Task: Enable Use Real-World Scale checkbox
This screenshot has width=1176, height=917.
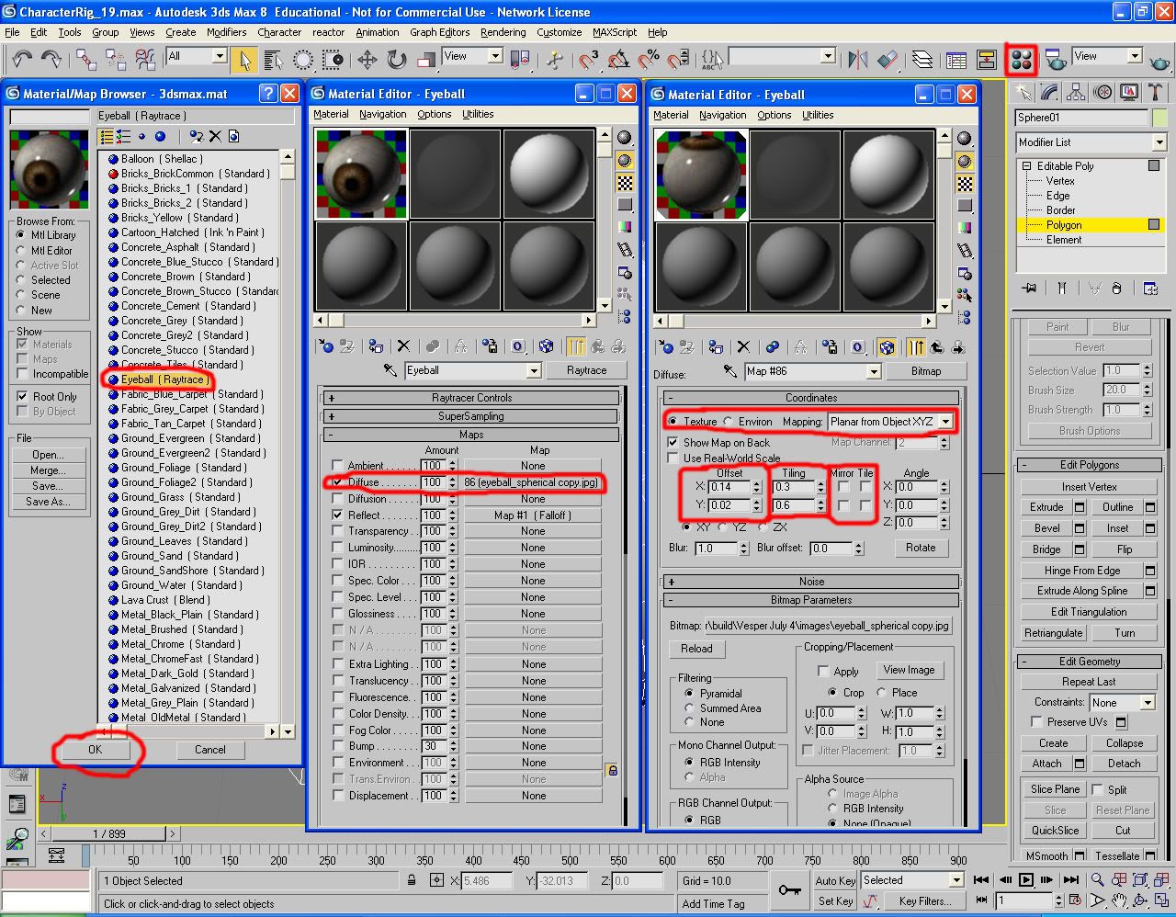Action: pos(673,458)
